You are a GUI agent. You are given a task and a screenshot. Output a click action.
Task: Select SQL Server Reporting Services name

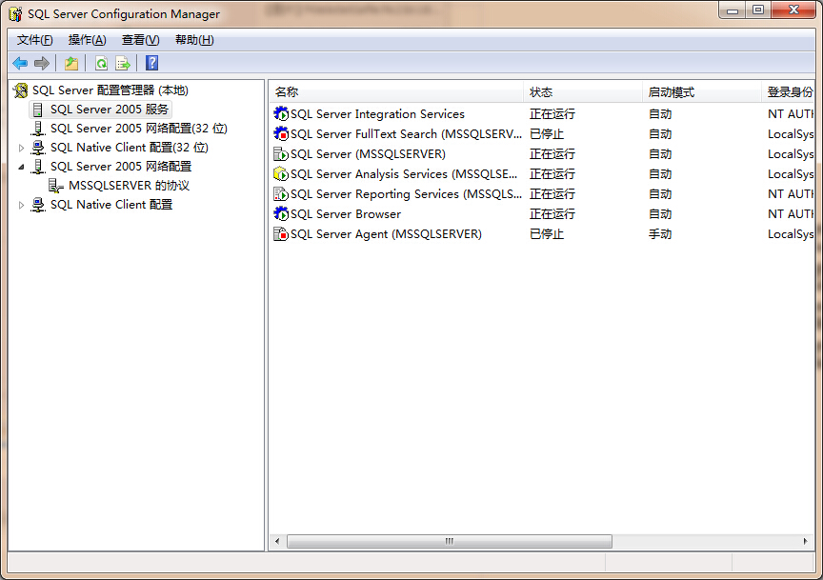coord(406,193)
